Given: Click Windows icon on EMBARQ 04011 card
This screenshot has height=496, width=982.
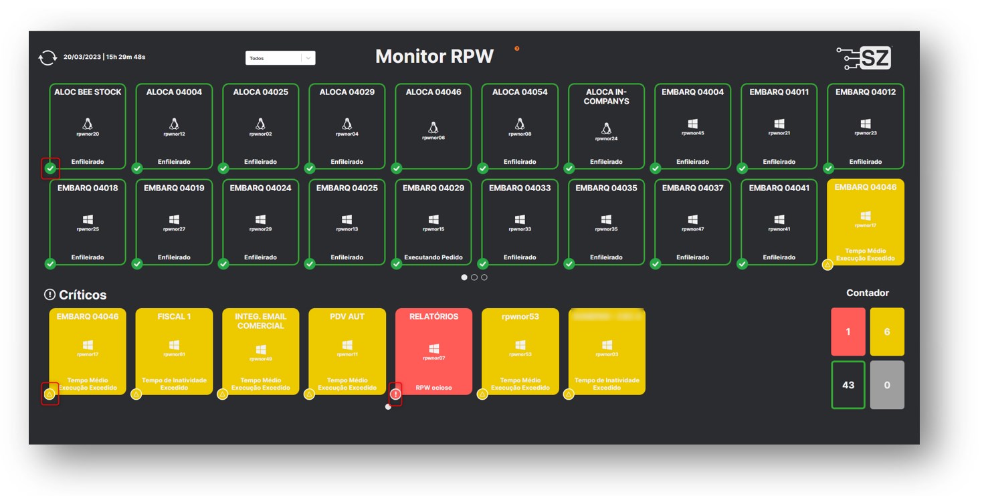Looking at the screenshot, I should [779, 124].
